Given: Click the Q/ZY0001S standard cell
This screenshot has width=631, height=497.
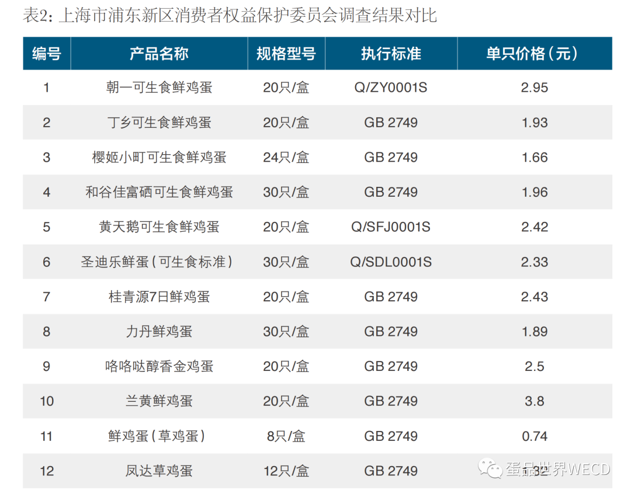Looking at the screenshot, I should pyautogui.click(x=391, y=88).
